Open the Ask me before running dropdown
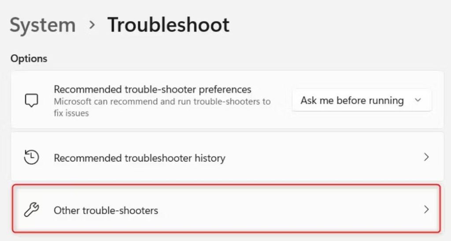The image size is (451, 241). coord(361,101)
